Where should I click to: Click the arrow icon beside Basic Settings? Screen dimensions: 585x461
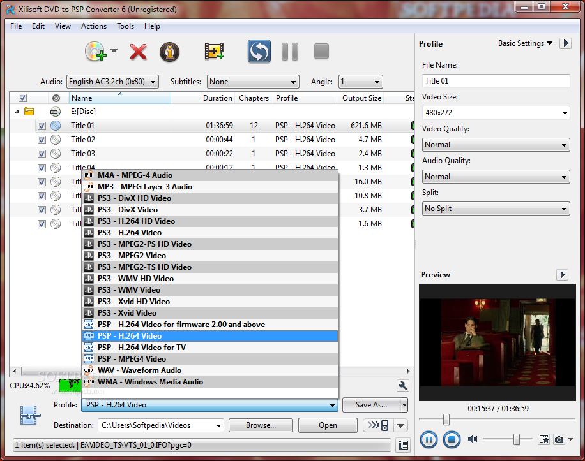566,43
